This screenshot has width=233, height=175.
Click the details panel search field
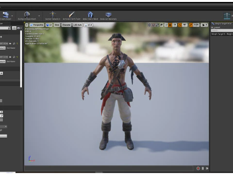[x=5, y=28]
